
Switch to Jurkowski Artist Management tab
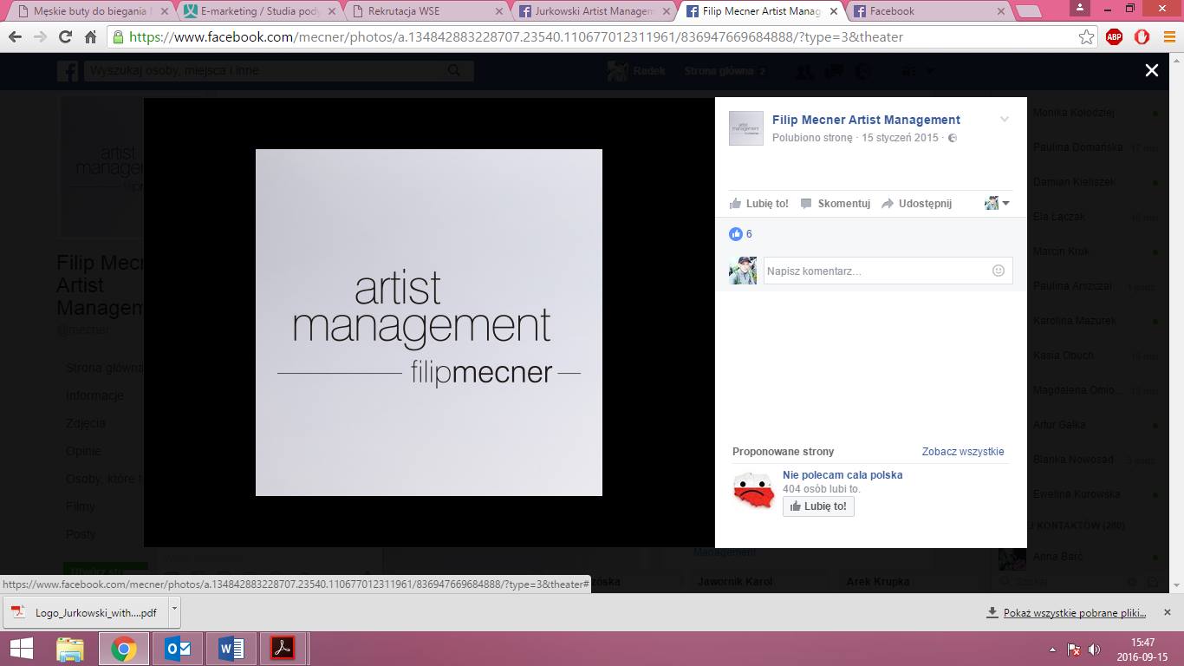593,11
